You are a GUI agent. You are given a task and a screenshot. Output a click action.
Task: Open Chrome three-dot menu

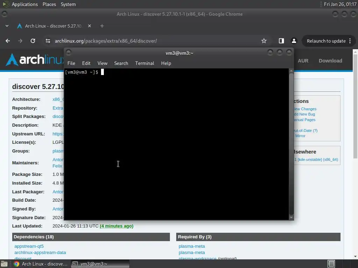pos(350,41)
